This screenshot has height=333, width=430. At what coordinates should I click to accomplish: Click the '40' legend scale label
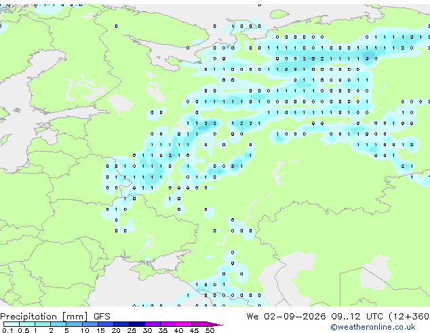178,330
